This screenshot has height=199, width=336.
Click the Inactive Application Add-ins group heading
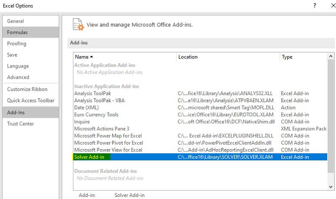click(x=107, y=86)
